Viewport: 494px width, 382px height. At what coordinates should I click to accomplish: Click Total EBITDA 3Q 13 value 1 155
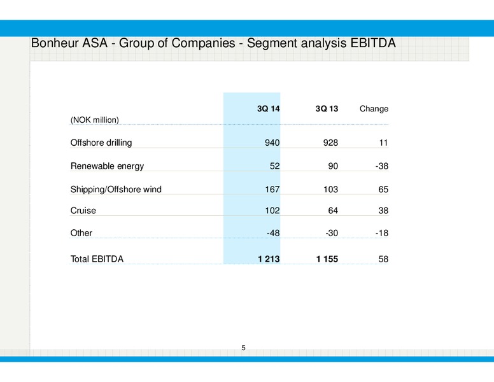tap(327, 259)
